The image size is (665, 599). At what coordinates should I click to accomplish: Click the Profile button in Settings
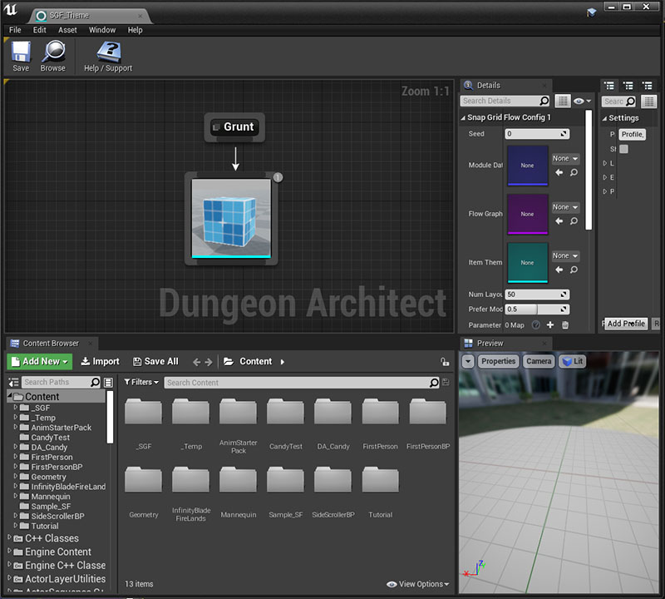(x=632, y=134)
